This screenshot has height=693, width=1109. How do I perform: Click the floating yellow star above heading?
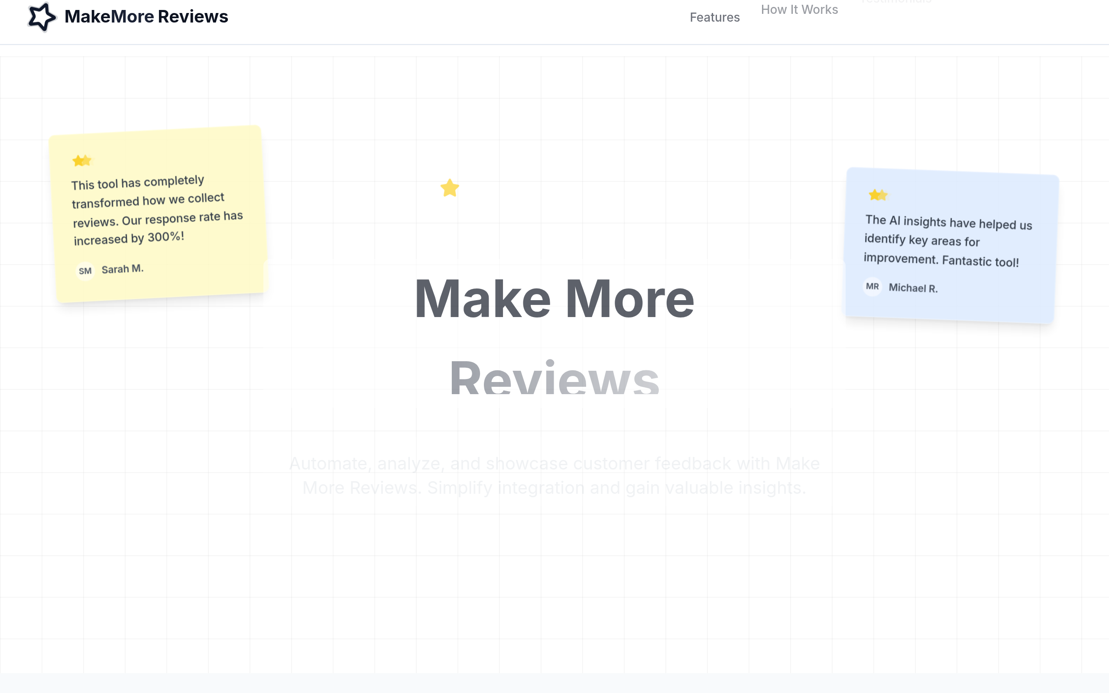(450, 188)
